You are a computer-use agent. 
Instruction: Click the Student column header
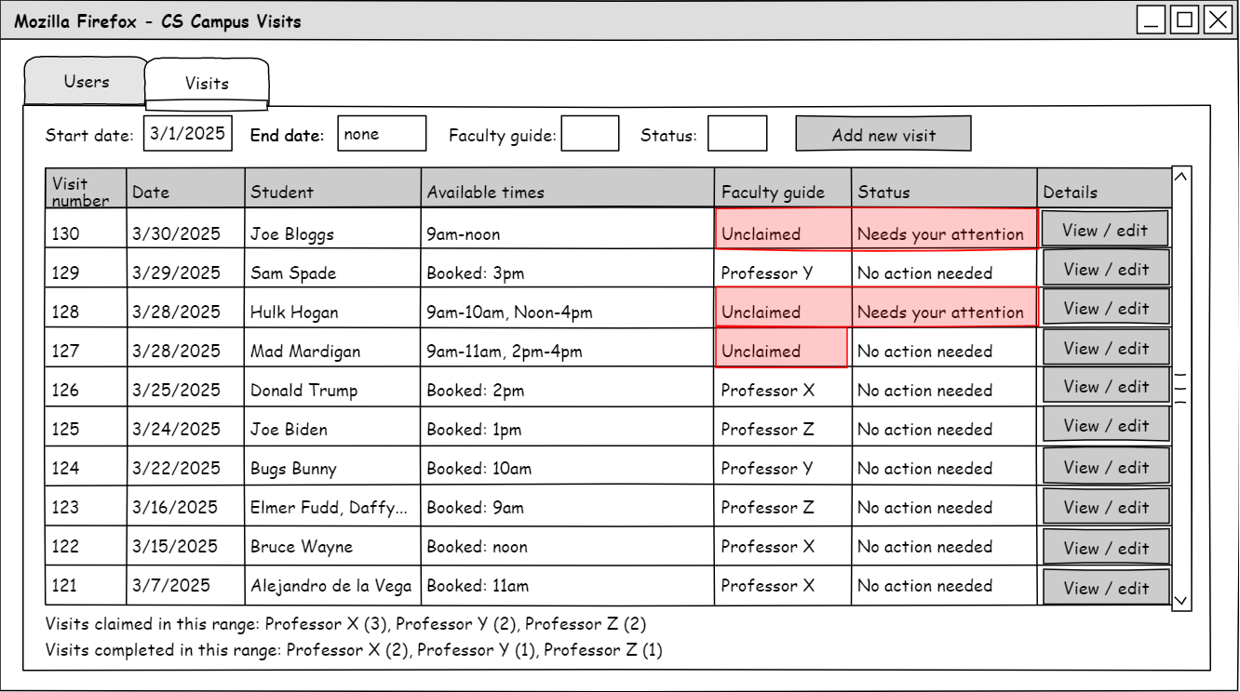click(x=332, y=191)
